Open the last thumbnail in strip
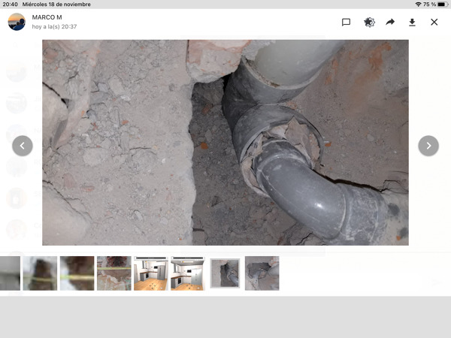Image resolution: width=451 pixels, height=338 pixels. click(262, 273)
